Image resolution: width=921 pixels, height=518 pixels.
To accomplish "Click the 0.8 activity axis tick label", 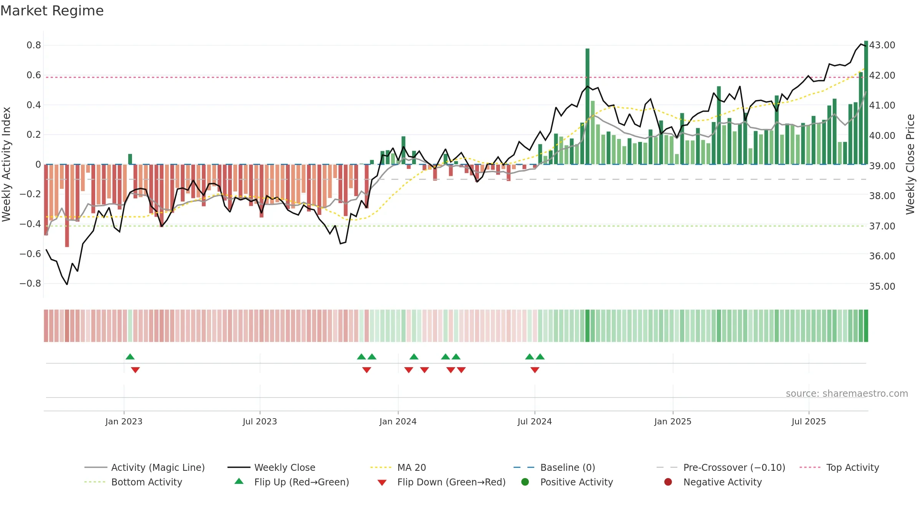I will coord(34,45).
